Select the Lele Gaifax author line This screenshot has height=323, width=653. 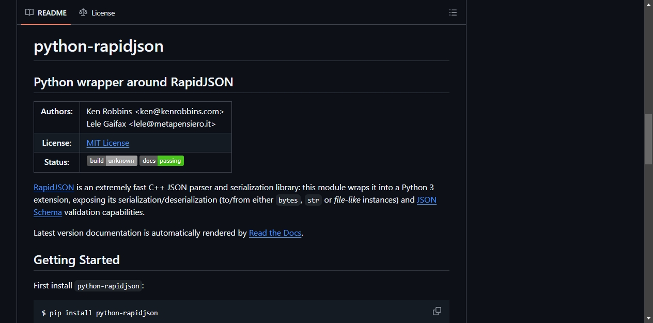[x=151, y=124]
